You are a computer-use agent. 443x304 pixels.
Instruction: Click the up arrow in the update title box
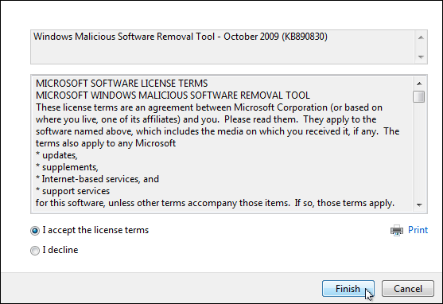click(x=421, y=37)
